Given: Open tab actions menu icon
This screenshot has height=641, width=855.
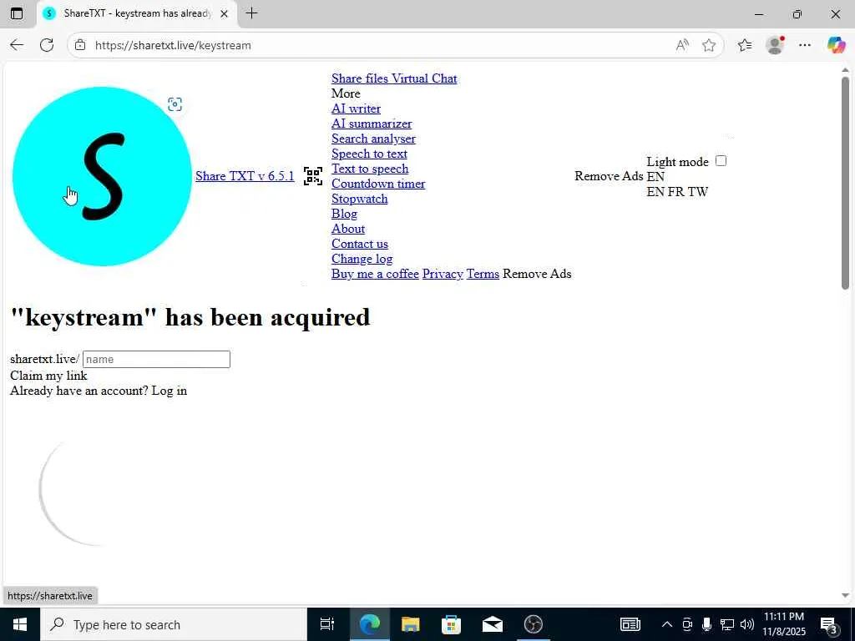Looking at the screenshot, I should [x=17, y=13].
